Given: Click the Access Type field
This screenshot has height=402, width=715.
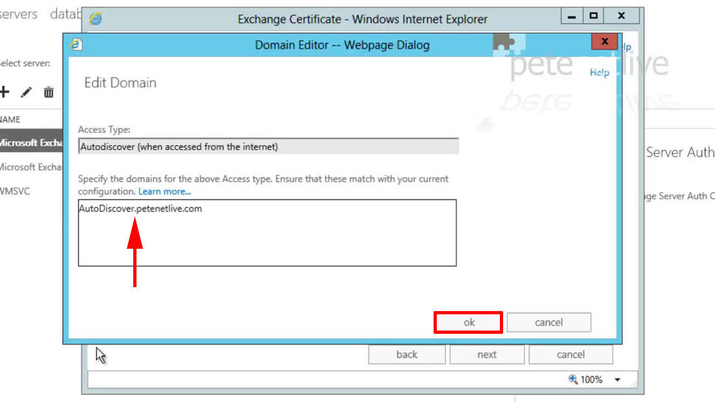Looking at the screenshot, I should point(268,146).
